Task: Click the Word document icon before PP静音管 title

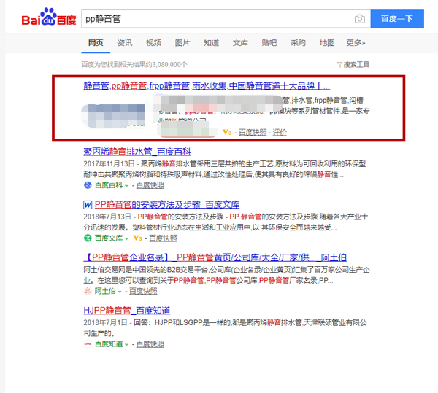Action: [88, 205]
